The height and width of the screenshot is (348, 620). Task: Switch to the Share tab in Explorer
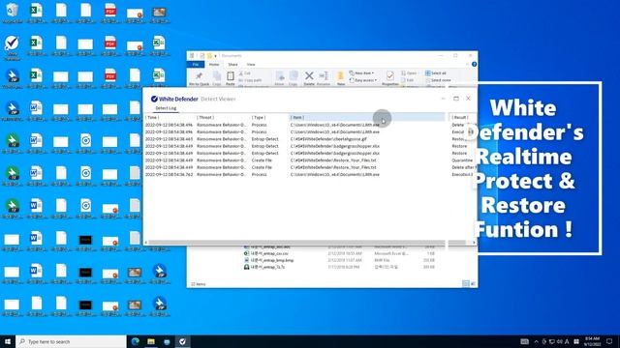click(x=232, y=65)
